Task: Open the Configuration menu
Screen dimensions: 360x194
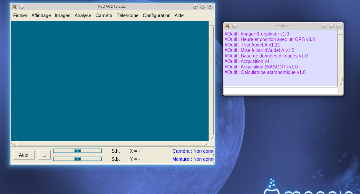Action: [x=157, y=15]
